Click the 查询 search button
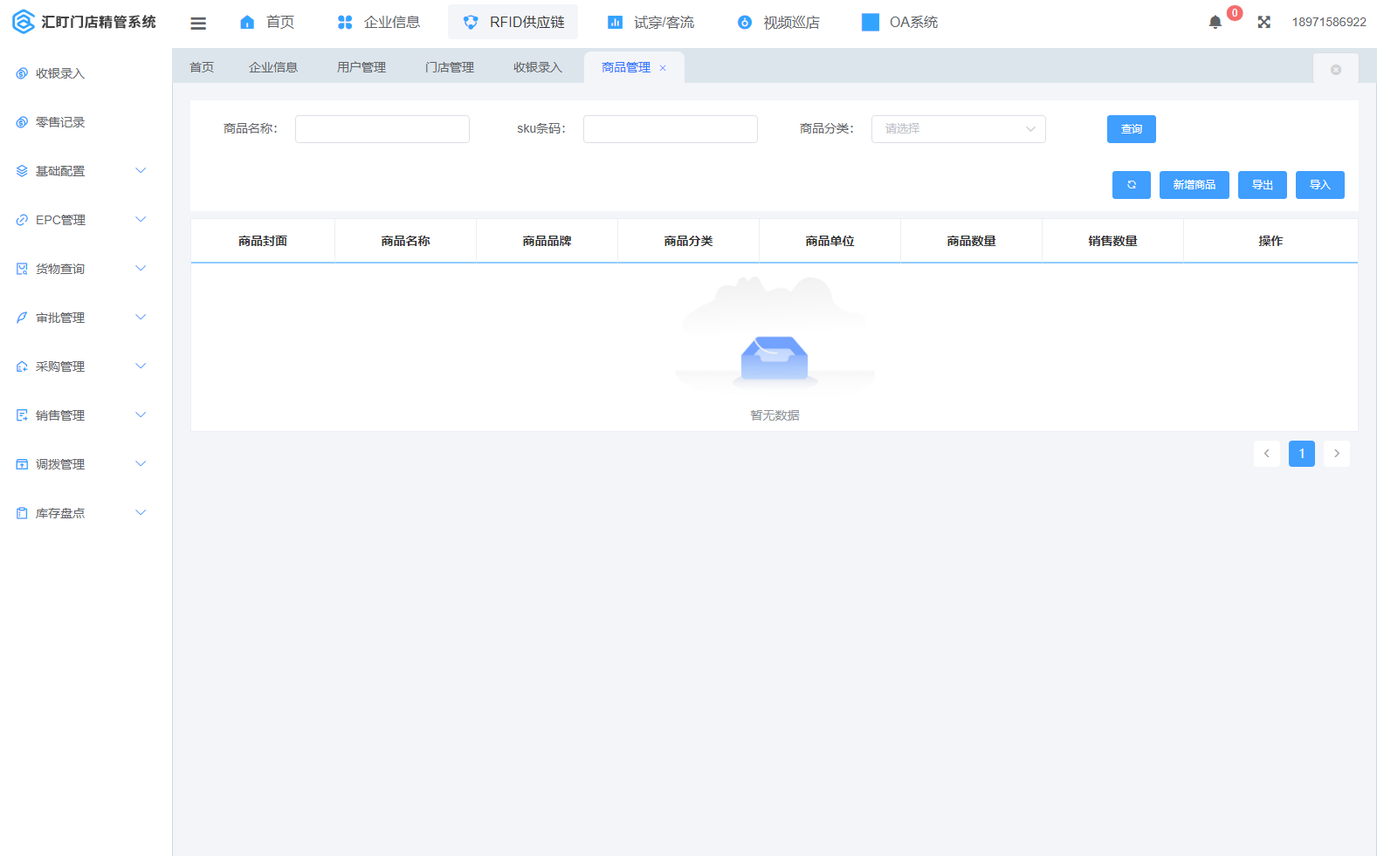The width and height of the screenshot is (1377, 856). [1132, 129]
